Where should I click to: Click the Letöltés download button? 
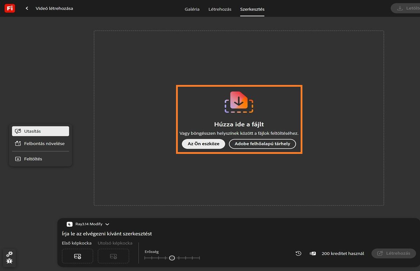pos(406,8)
